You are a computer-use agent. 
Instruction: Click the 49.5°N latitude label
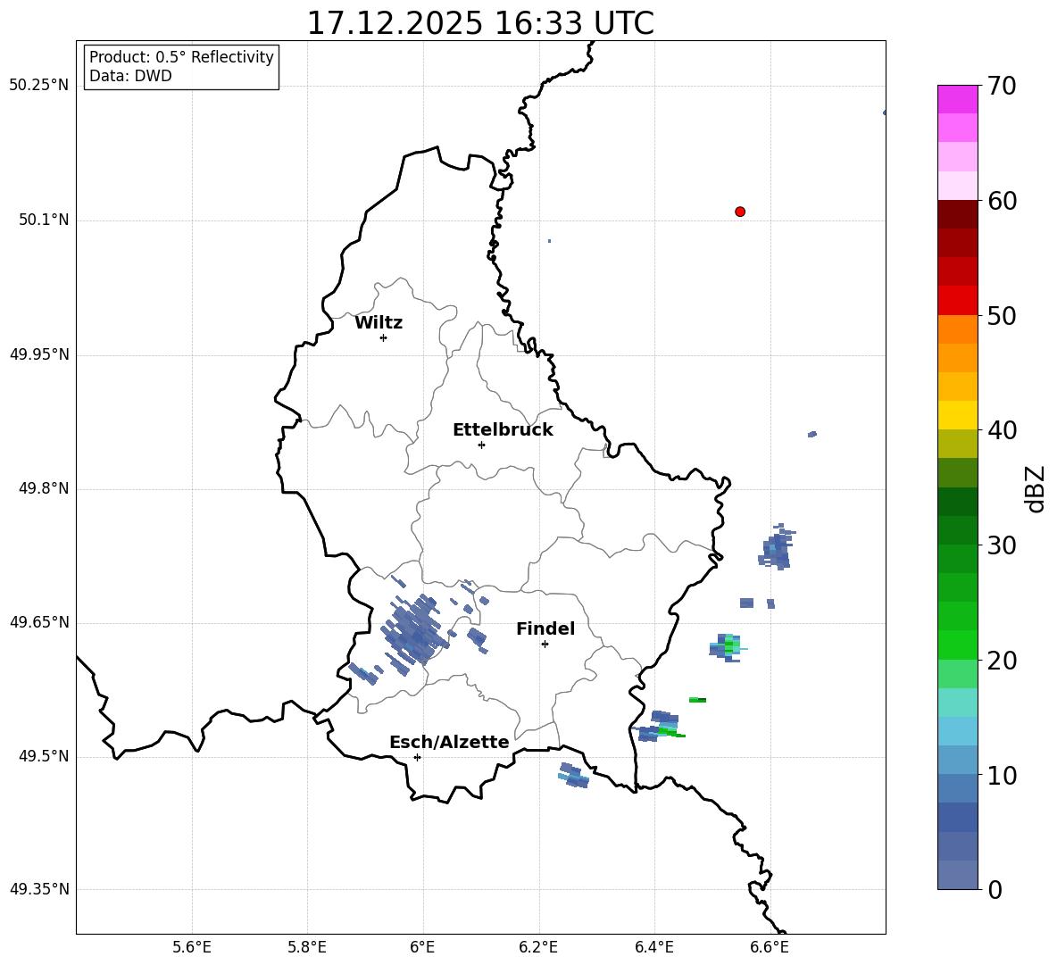click(44, 756)
